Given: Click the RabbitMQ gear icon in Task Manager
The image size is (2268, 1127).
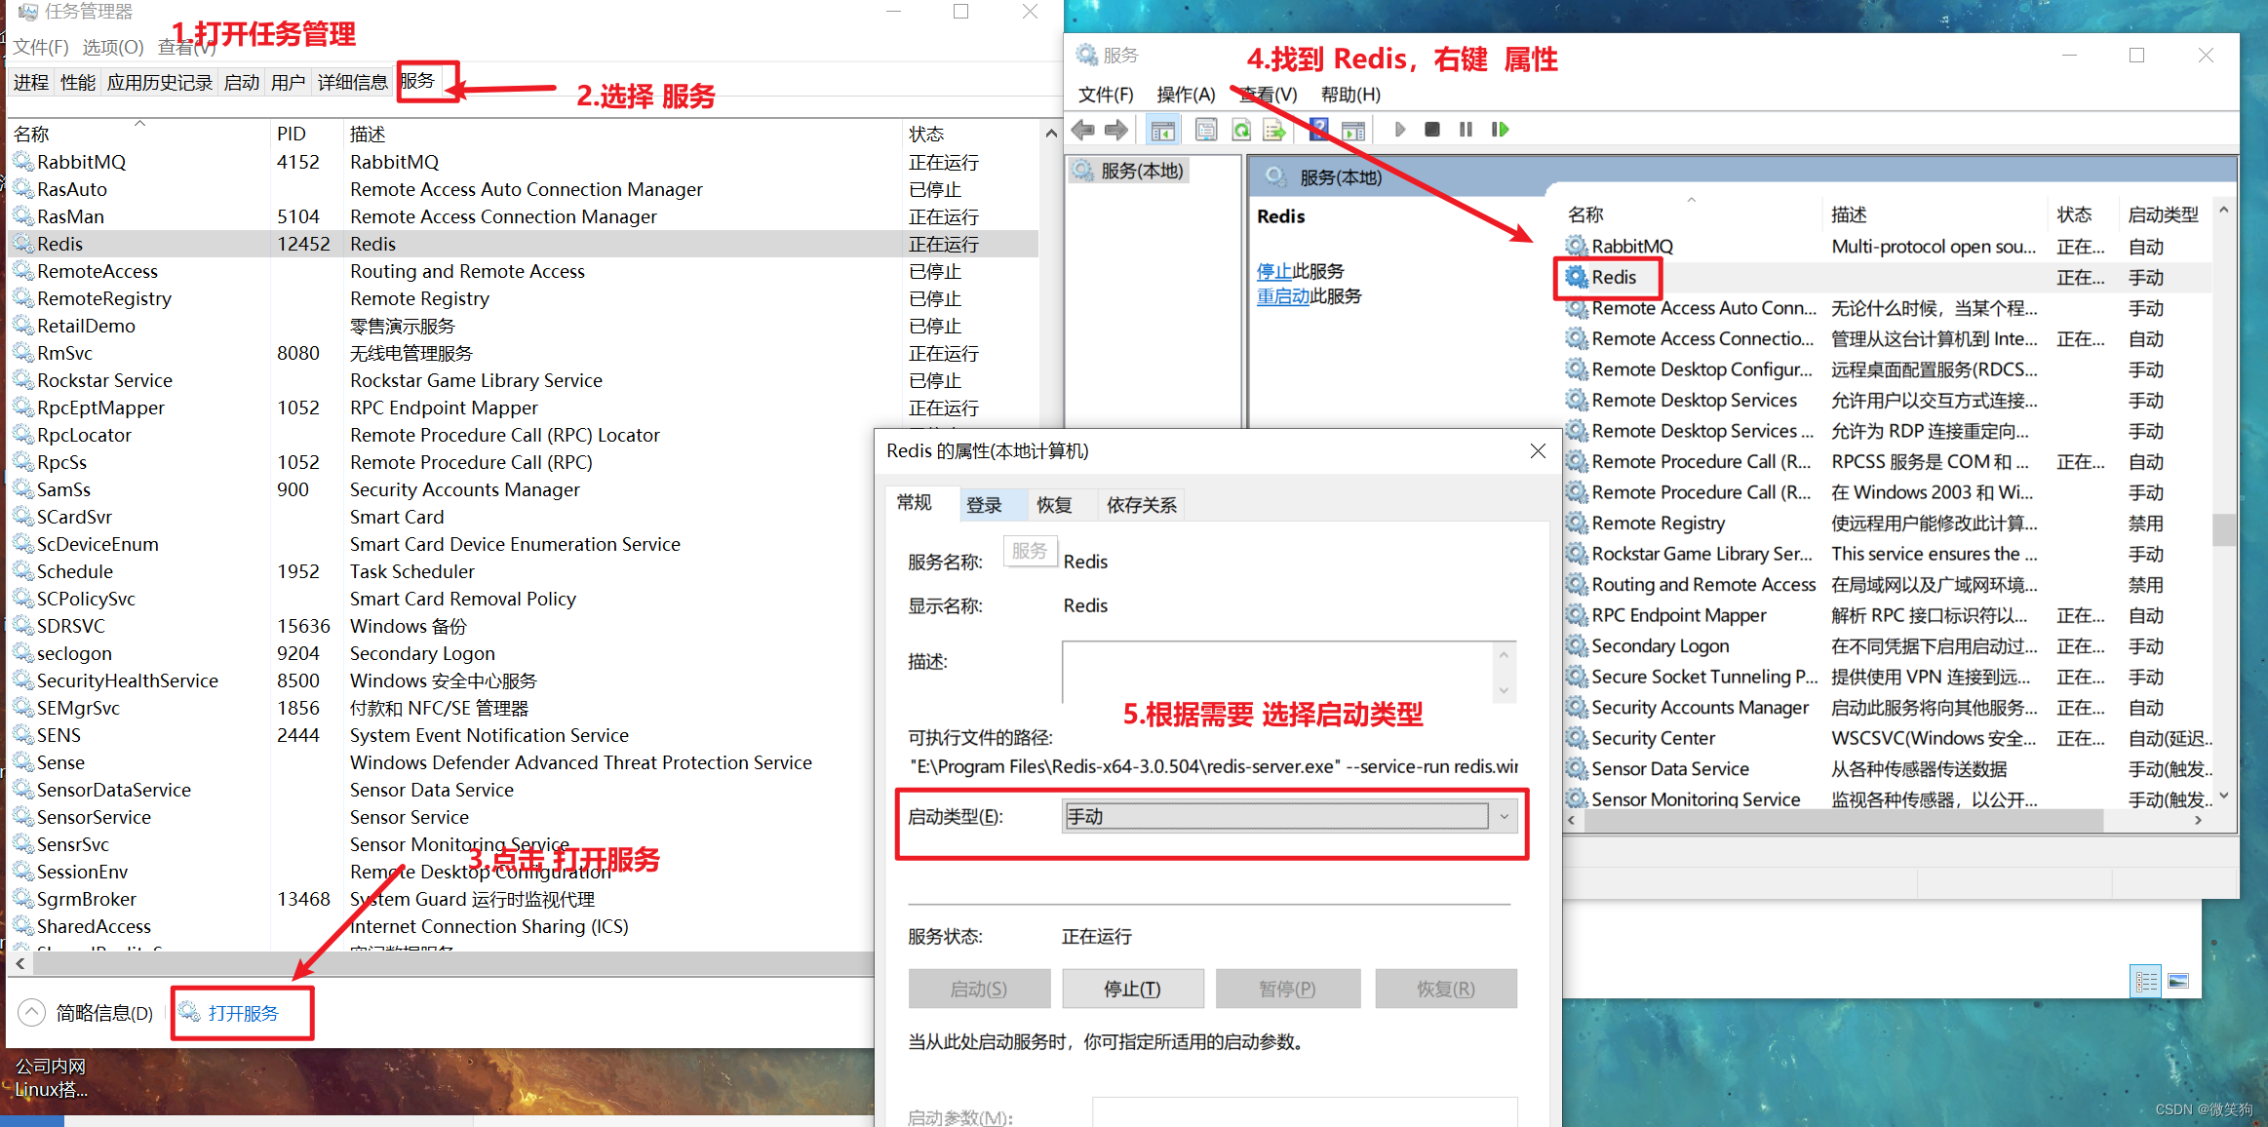Looking at the screenshot, I should [23, 162].
